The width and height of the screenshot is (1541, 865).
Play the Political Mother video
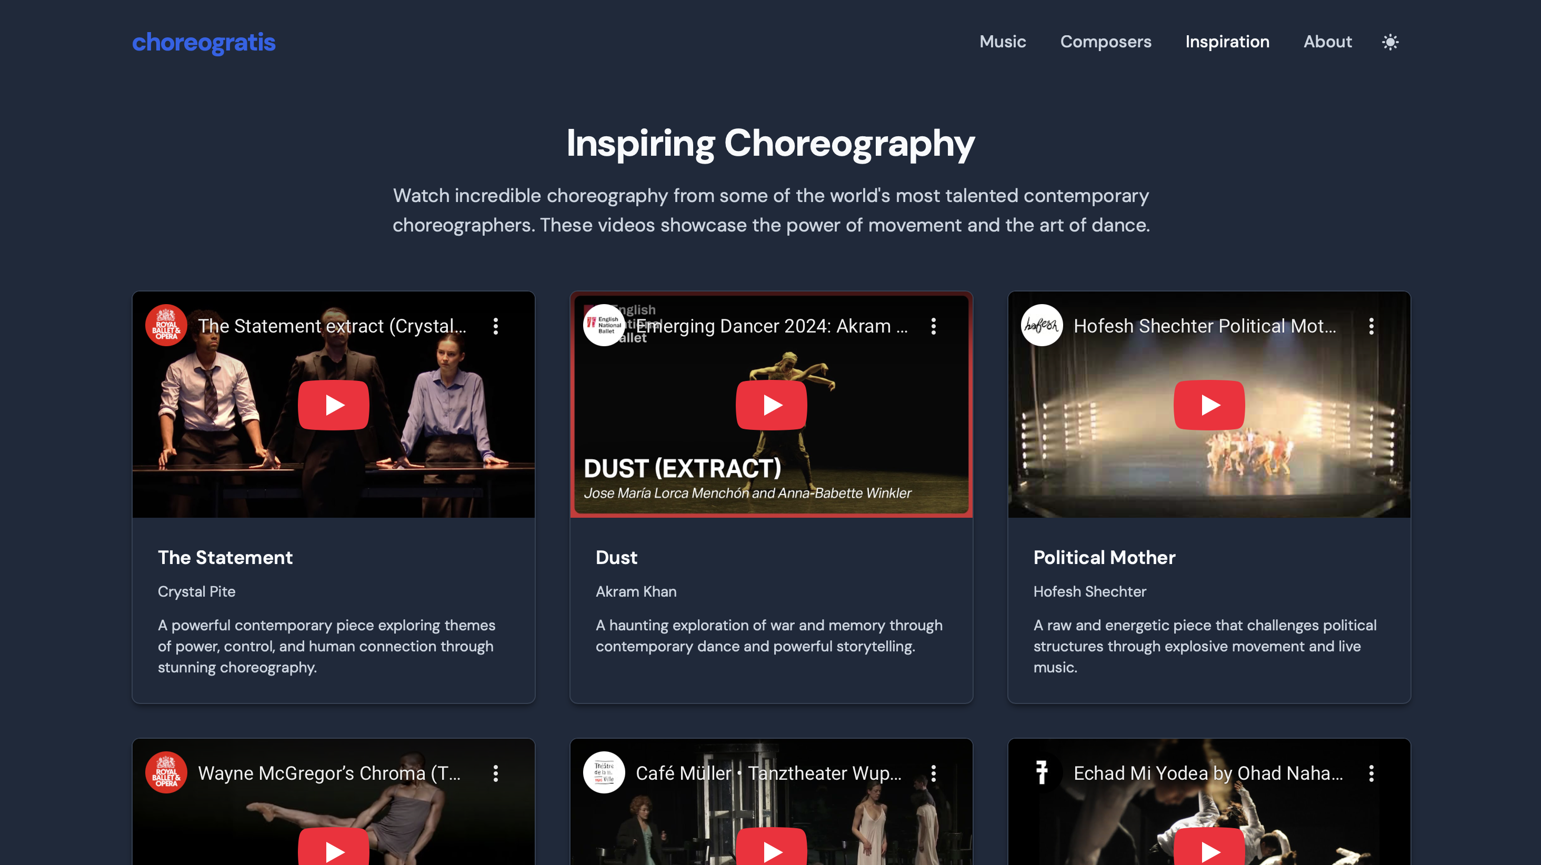[x=1209, y=405]
